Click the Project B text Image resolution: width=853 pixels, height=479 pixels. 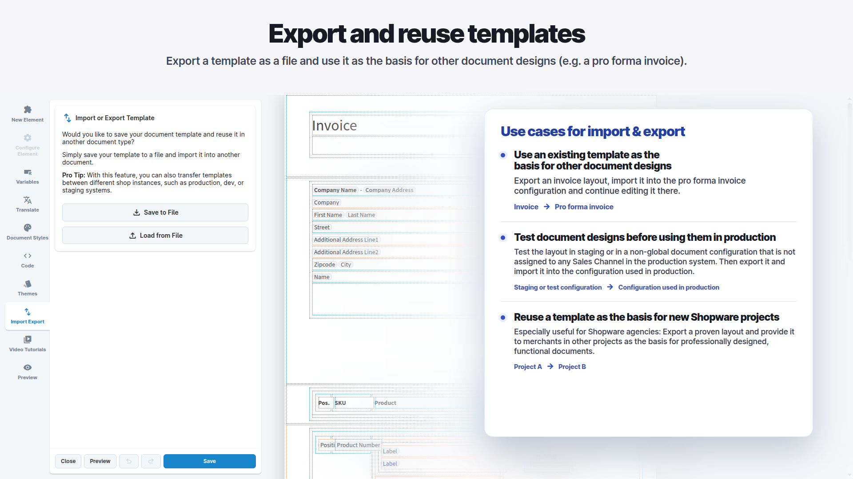coord(572,367)
